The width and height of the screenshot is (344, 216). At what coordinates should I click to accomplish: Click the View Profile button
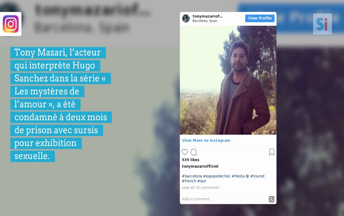(x=260, y=18)
